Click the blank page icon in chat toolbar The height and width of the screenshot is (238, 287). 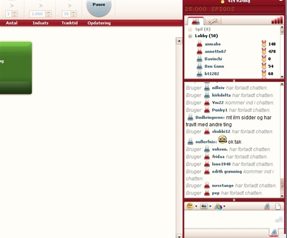click(278, 206)
